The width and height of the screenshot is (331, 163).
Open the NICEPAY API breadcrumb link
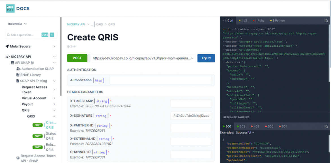[x=76, y=24]
